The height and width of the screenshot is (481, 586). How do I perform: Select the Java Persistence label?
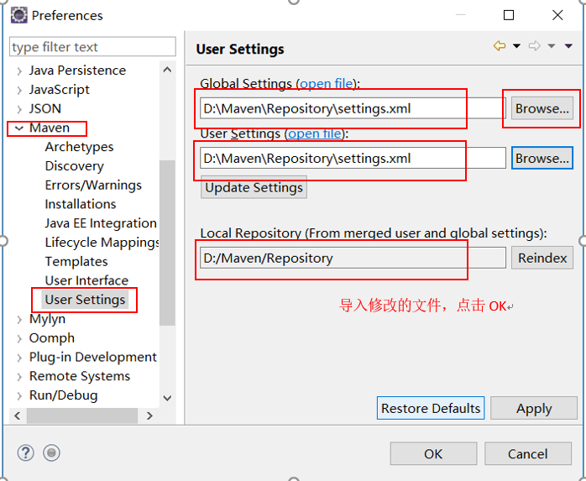pos(77,71)
